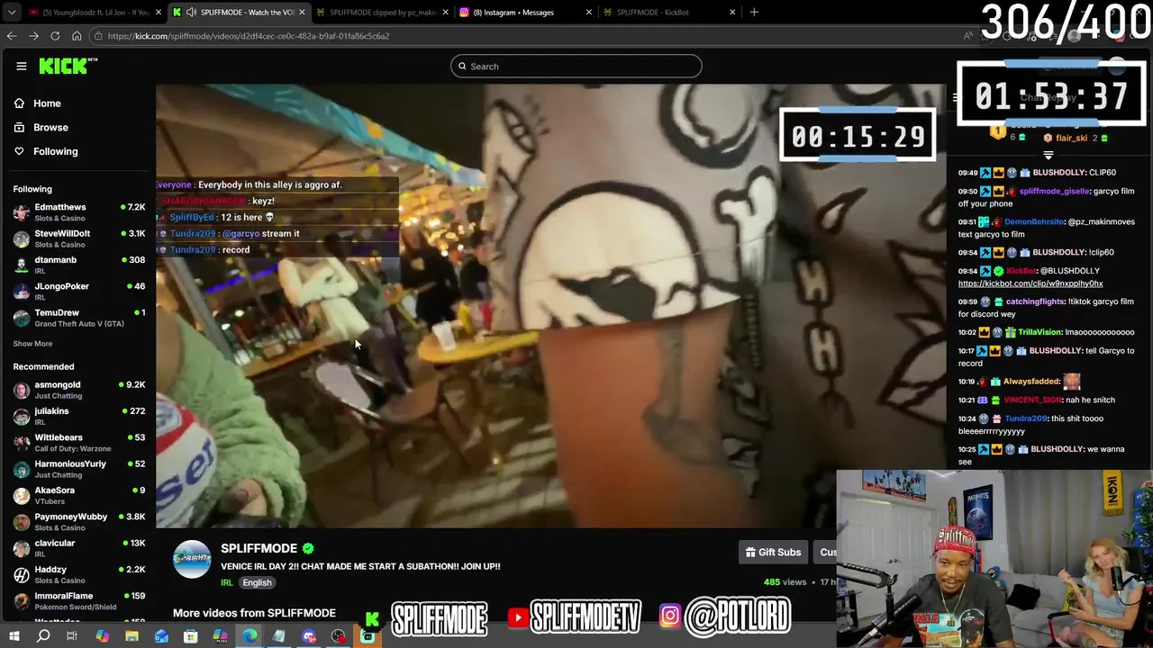Open Discord from the taskbar

coord(309,636)
